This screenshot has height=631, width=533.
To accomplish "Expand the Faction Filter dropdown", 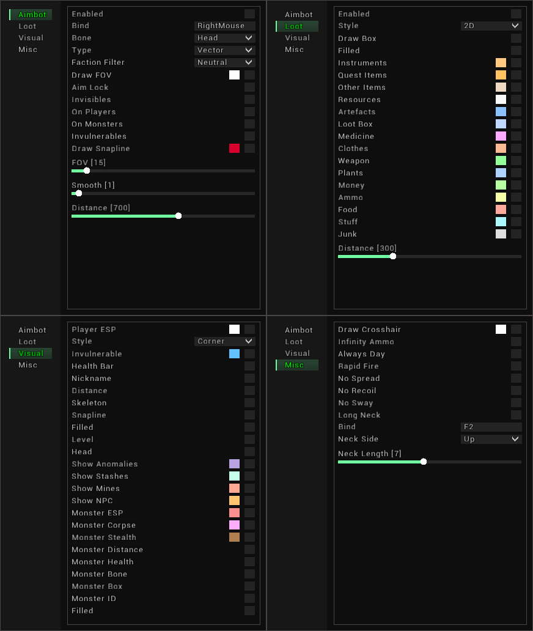I will pos(224,62).
